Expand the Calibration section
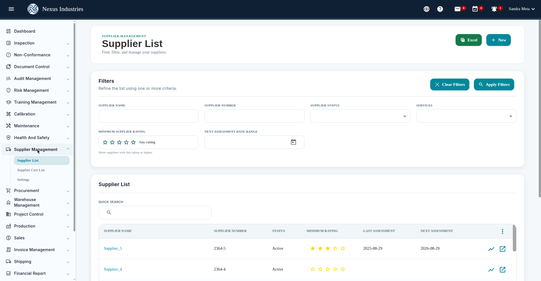 point(37,114)
